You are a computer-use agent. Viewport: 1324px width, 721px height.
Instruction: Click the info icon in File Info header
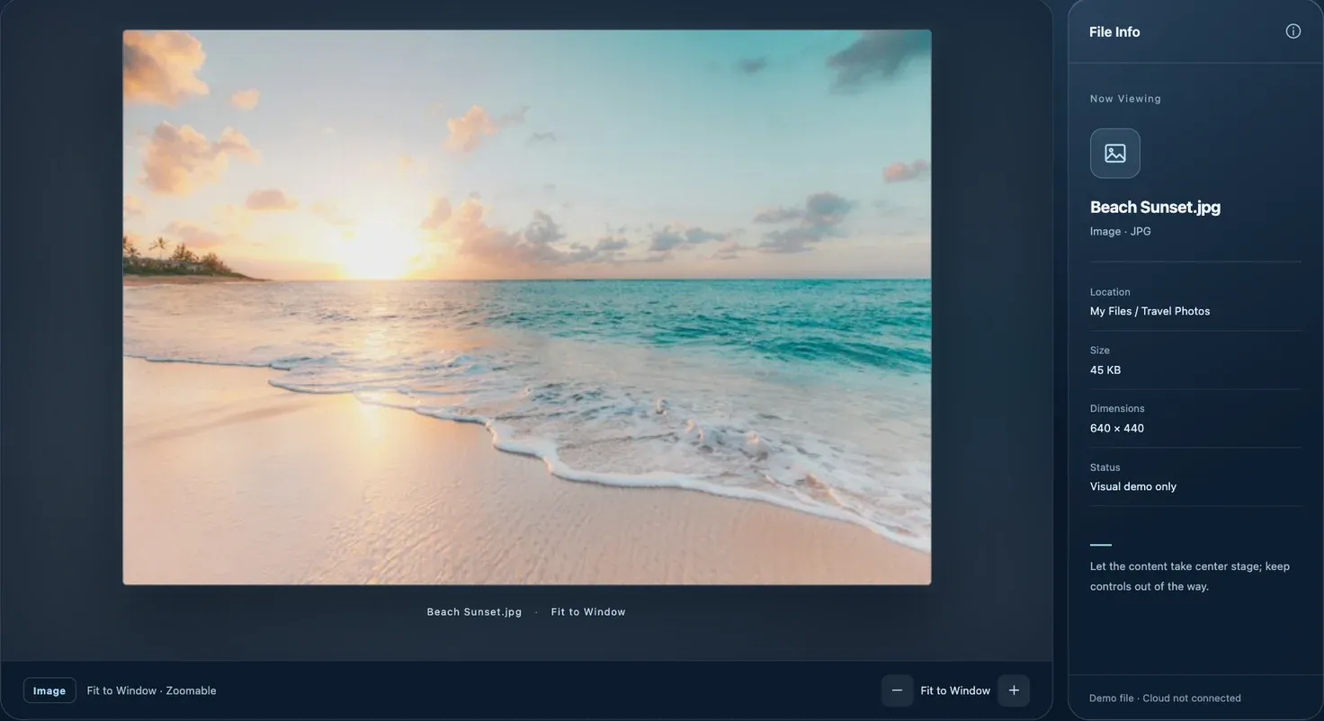pyautogui.click(x=1293, y=31)
